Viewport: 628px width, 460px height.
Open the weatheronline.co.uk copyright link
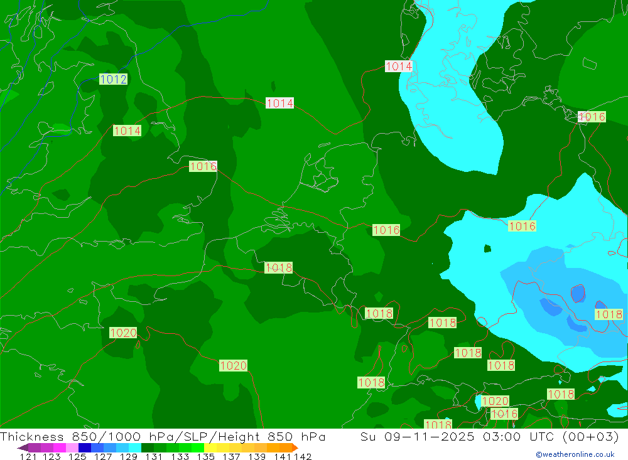[x=575, y=454]
